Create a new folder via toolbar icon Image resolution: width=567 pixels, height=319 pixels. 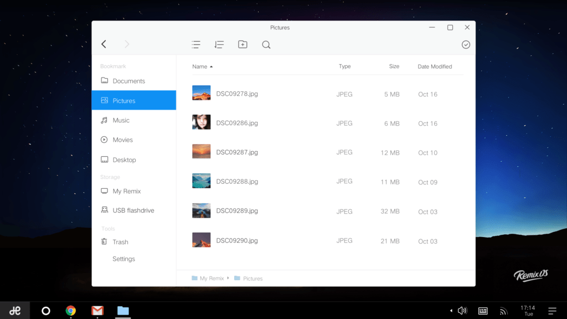tap(243, 44)
